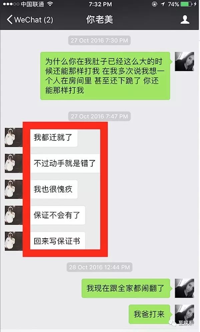Image resolution: width=200 pixels, height=332 pixels.
Task: Tap the chat title 你老美
Action: 99,19
